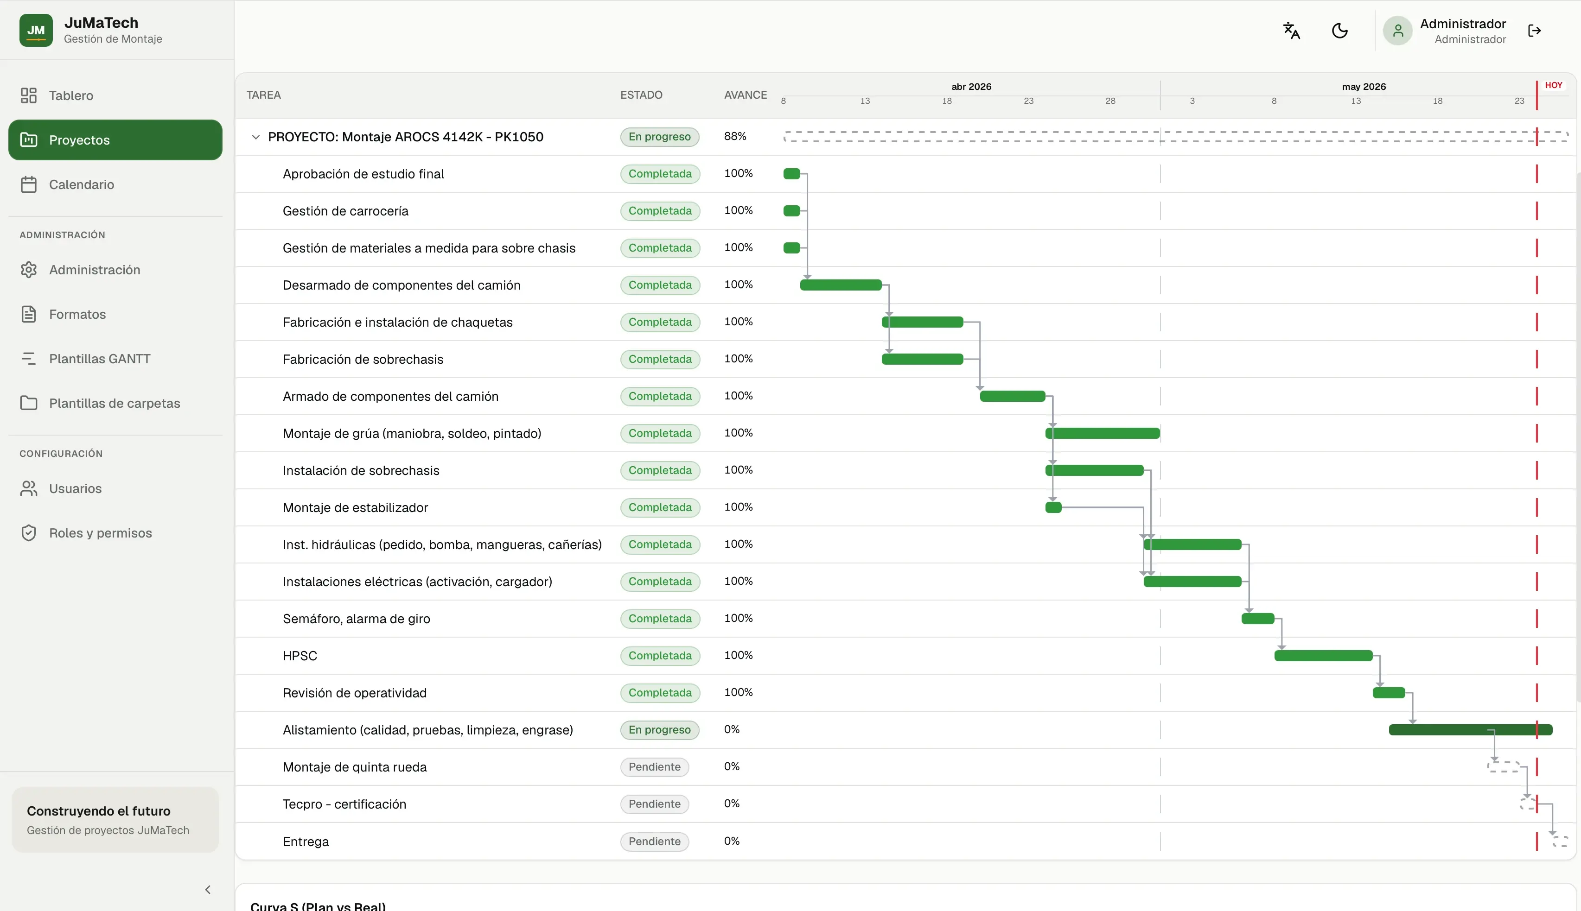
Task: Select task Montaje de grúa
Action: [x=412, y=433]
